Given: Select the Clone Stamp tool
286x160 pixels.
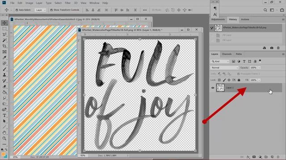Looking at the screenshot, I should click(x=4, y=75).
